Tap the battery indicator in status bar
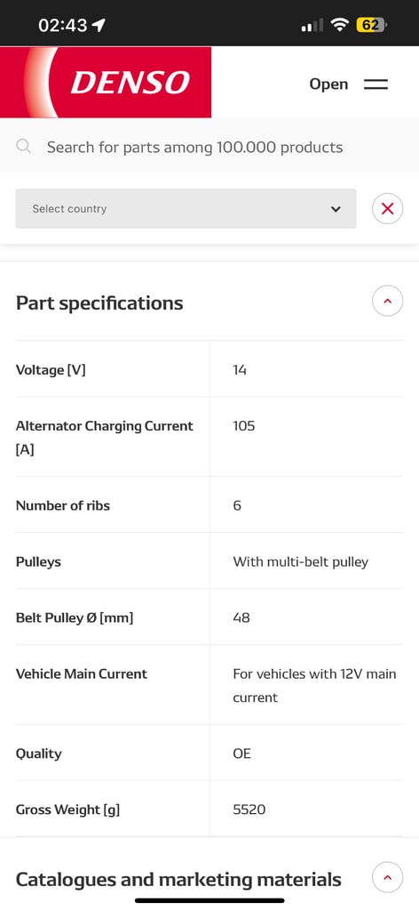Screen dimensions: 419x911 coord(372,25)
